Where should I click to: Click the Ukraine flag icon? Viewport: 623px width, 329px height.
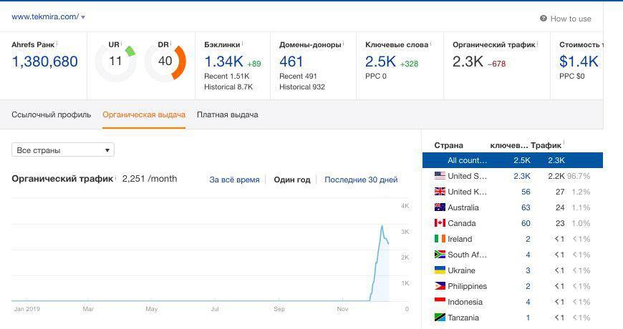[440, 270]
